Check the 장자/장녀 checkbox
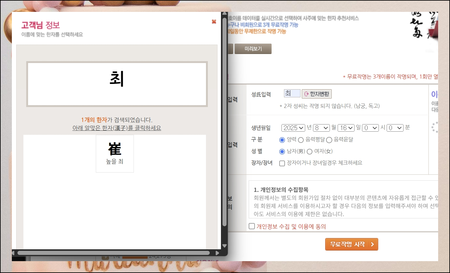The width and height of the screenshot is (450, 273). [282, 163]
